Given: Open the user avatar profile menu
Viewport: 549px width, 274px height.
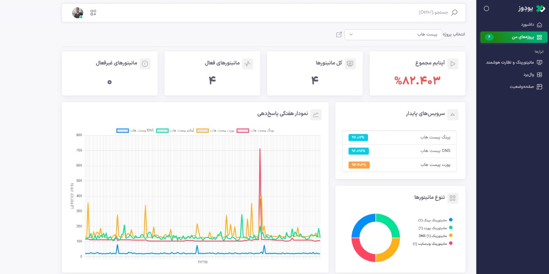Looking at the screenshot, I should tap(78, 13).
